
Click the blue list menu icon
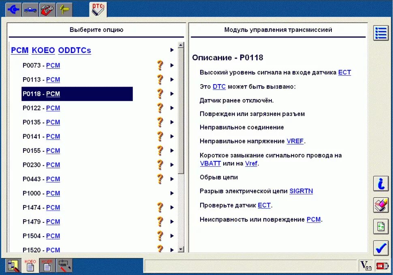pos(381,33)
